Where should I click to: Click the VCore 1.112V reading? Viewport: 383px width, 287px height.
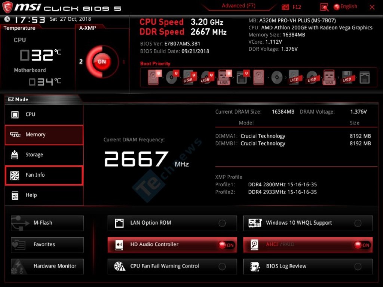pos(273,42)
